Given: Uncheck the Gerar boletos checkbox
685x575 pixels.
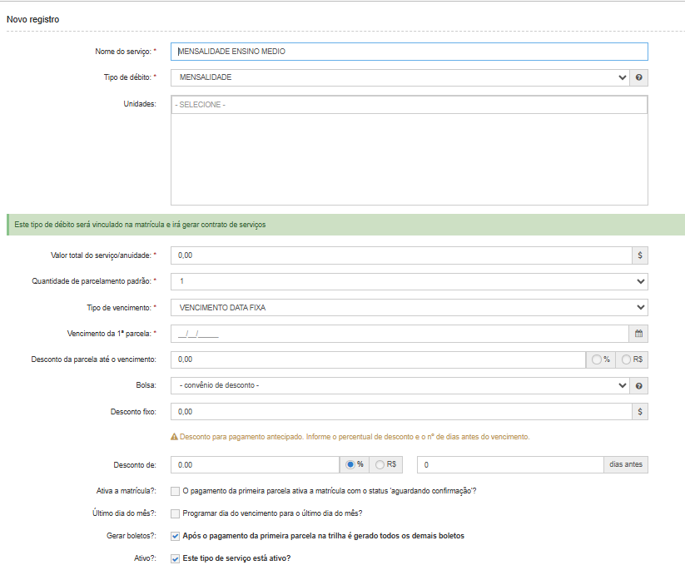Looking at the screenshot, I should tap(175, 536).
